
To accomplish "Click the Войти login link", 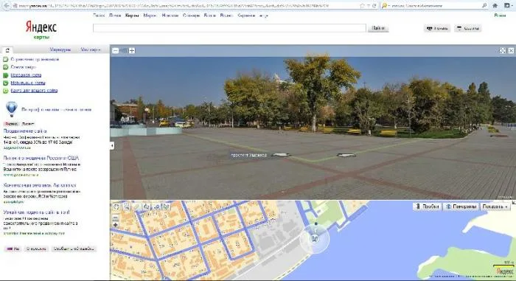I will coord(500,15).
